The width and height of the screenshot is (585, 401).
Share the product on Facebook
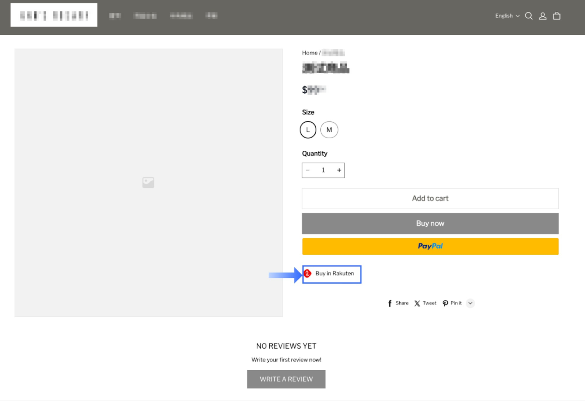tap(397, 303)
